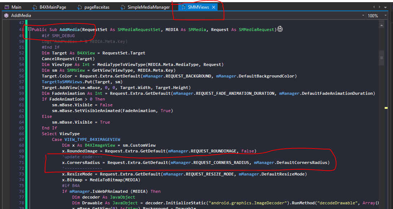Open the SimpleMediaManager tab
393x209 pixels.
[x=145, y=7]
